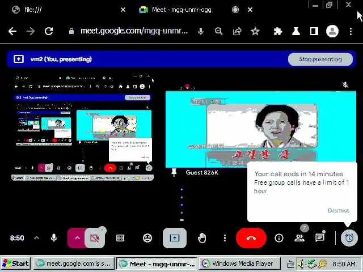
Task: Click the tray clock showing 8:50 AM
Action: (344, 263)
